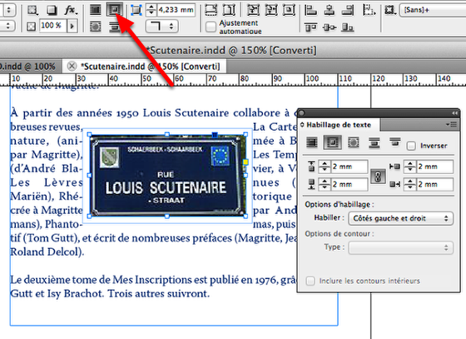Open the fx effects menu in control bar

coord(71,10)
